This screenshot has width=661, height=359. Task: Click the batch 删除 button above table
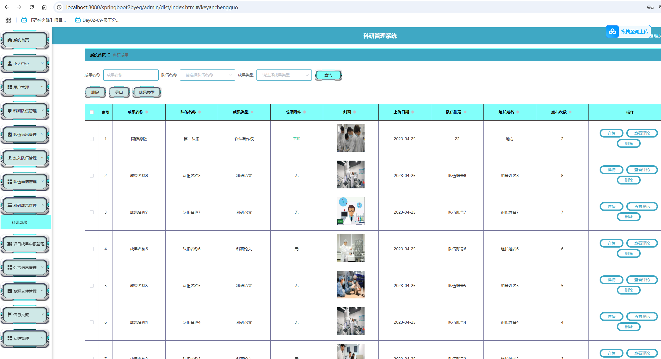tap(95, 92)
